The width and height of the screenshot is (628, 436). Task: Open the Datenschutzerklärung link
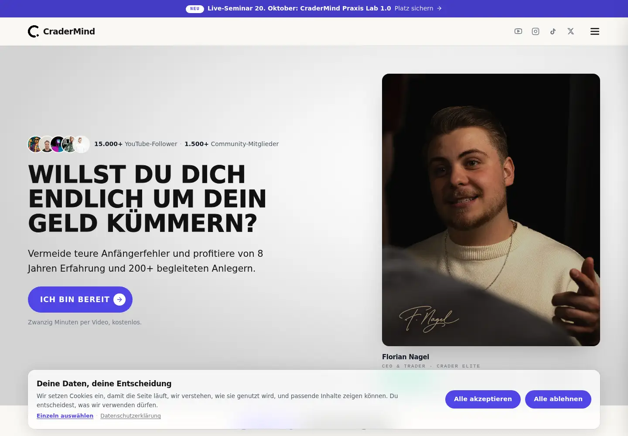(130, 416)
